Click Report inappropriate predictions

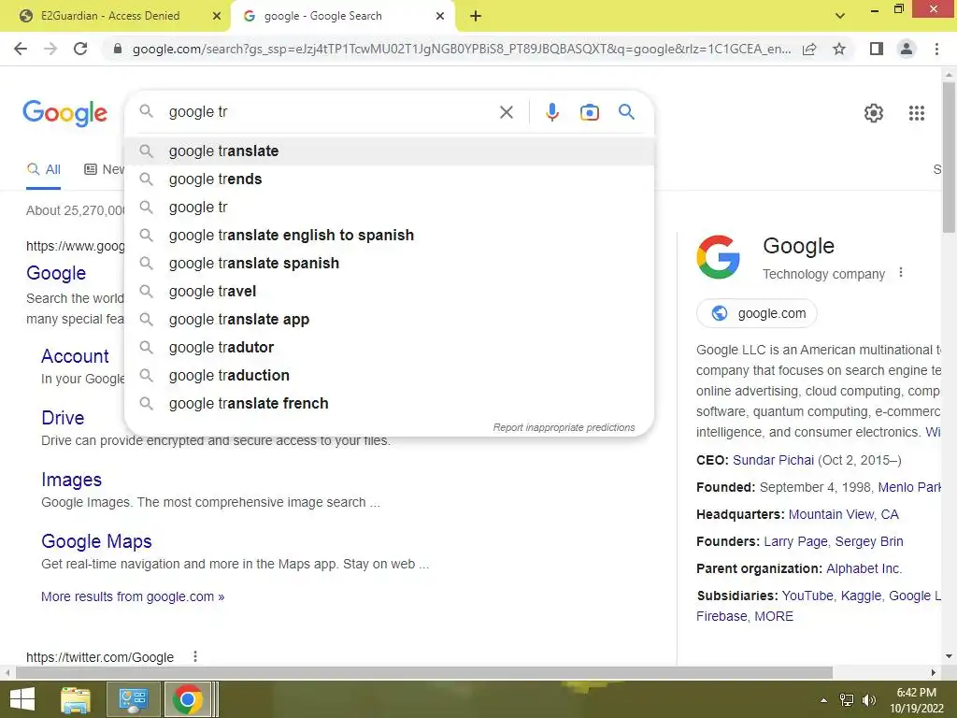pyautogui.click(x=564, y=427)
